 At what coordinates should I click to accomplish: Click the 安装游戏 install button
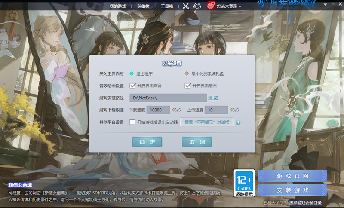coord(292,190)
